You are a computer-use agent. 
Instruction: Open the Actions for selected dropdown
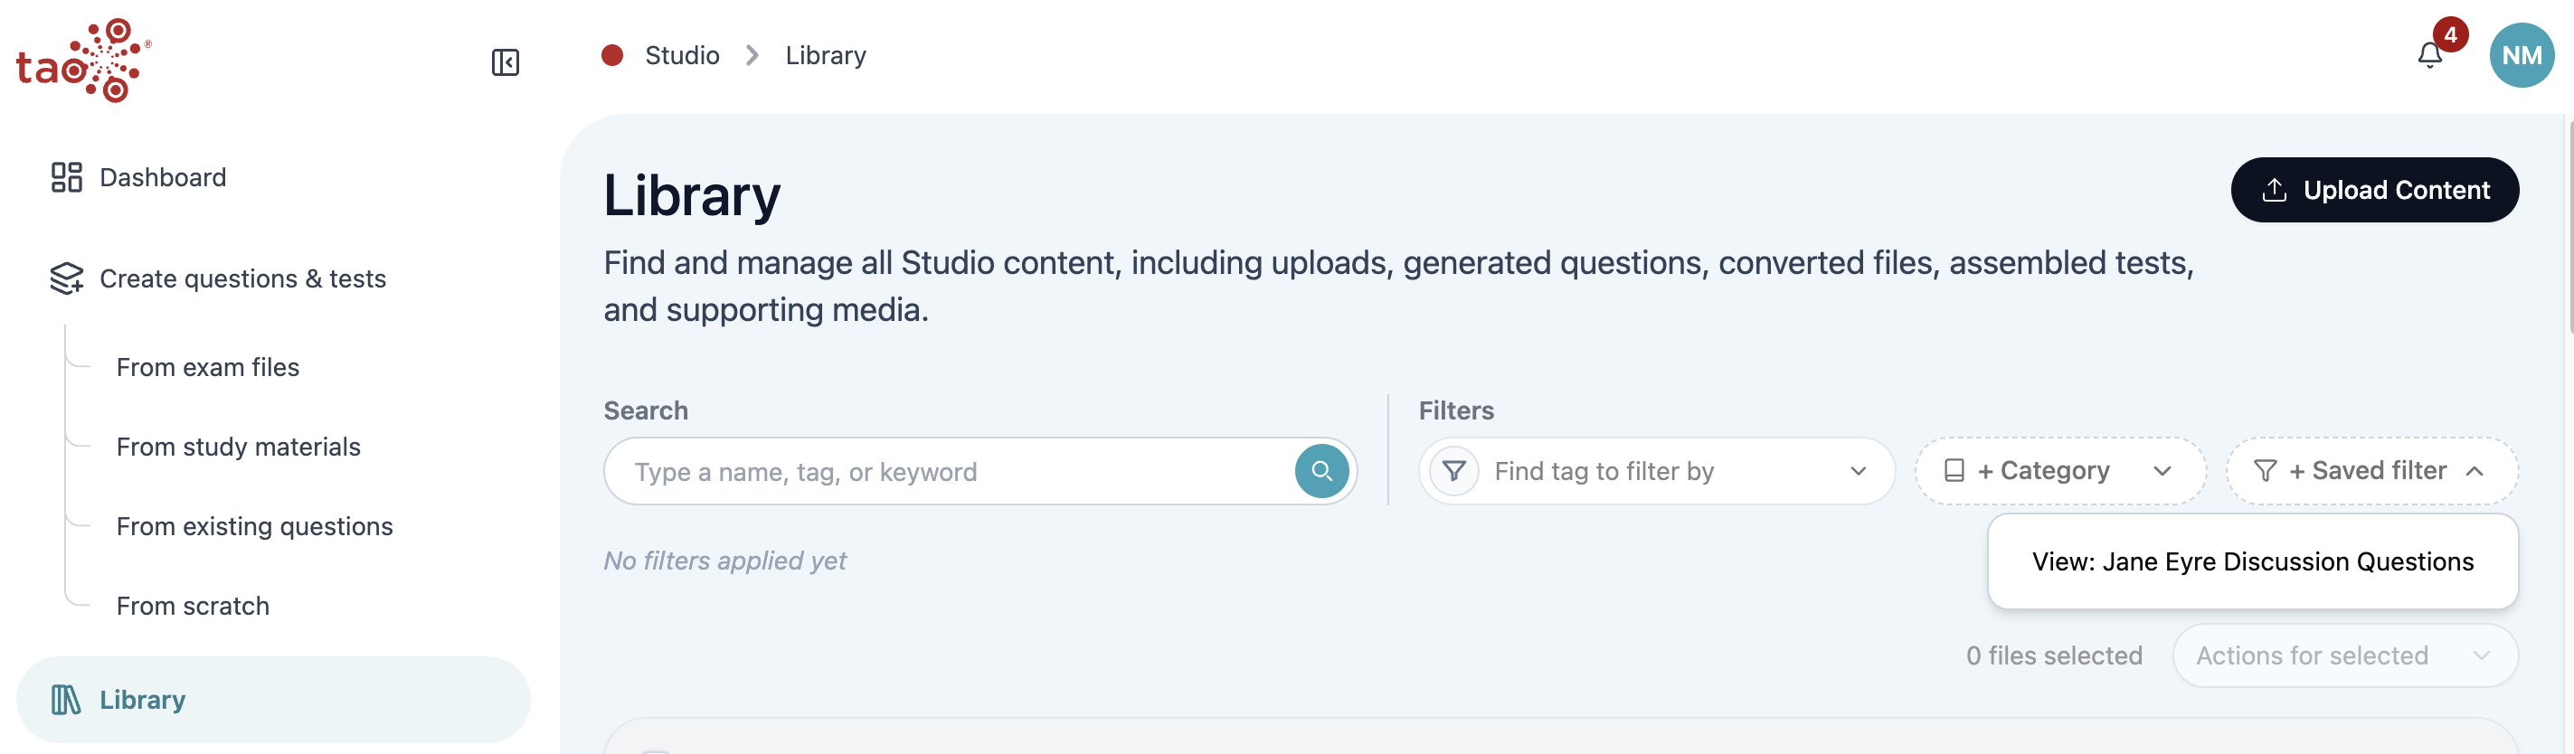tap(2344, 656)
